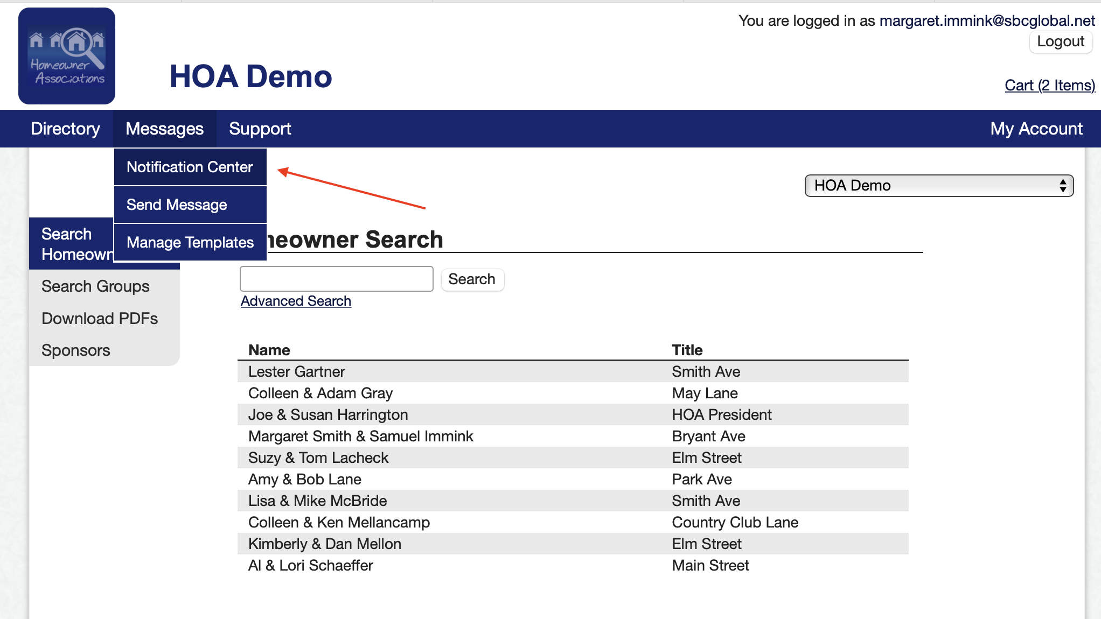Viewport: 1101px width, 619px height.
Task: Click the HOA Demo site title
Action: 250,76
